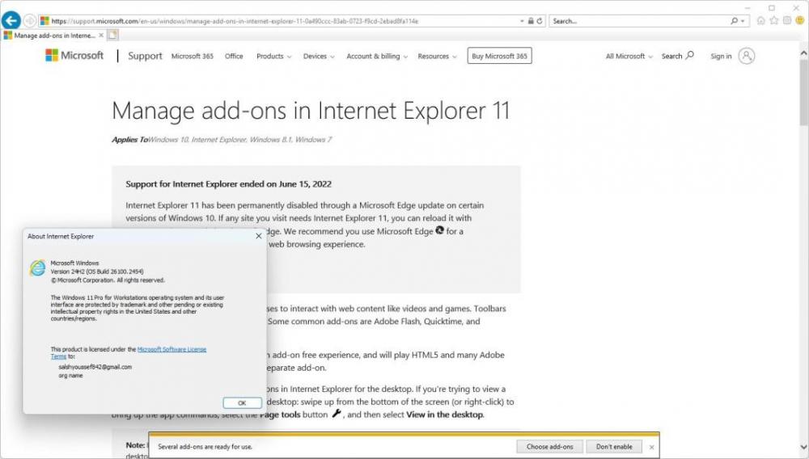Open the Home page icon
The width and height of the screenshot is (809, 459).
click(761, 21)
